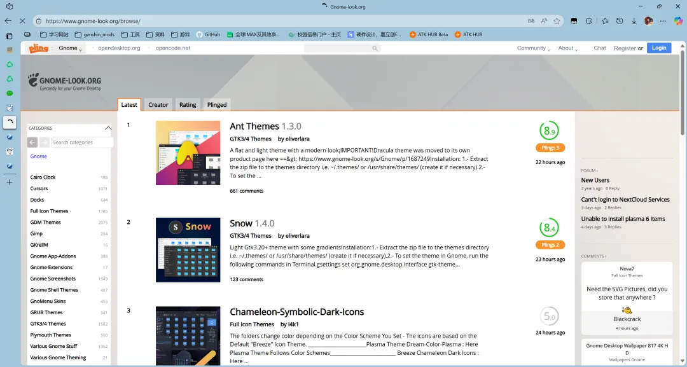Open the opendesktop.org link

click(119, 48)
